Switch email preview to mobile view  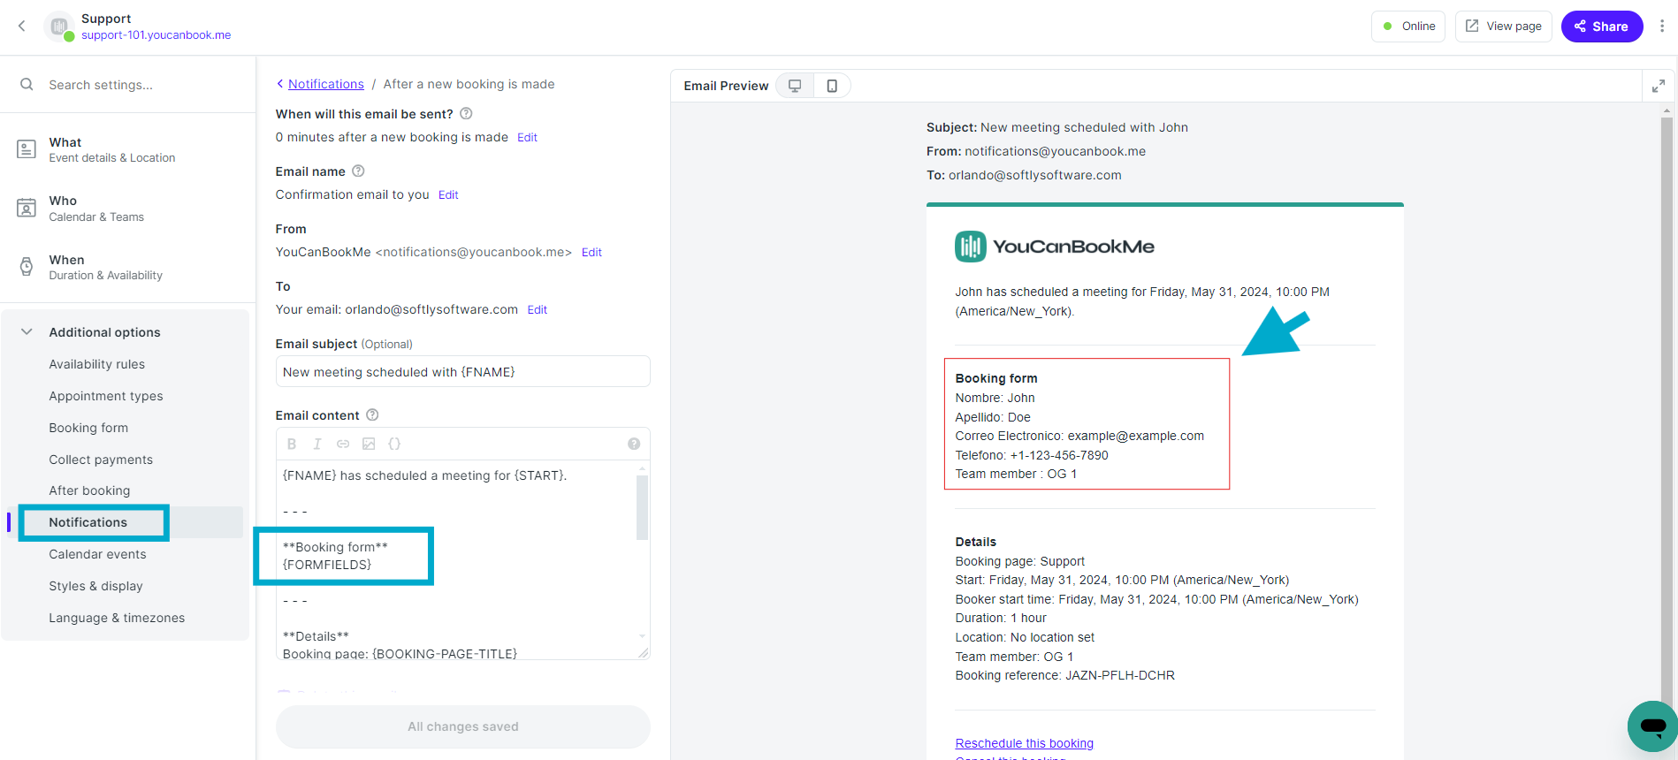(832, 86)
